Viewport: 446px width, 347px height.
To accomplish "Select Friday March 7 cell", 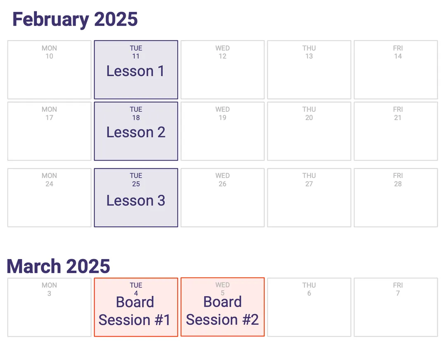I will [396, 307].
